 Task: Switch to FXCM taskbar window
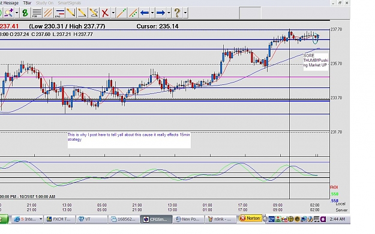[60, 219]
